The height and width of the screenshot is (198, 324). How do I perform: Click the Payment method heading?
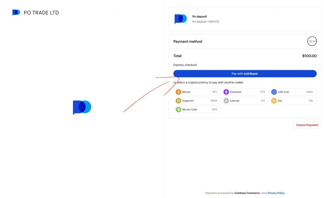188,41
